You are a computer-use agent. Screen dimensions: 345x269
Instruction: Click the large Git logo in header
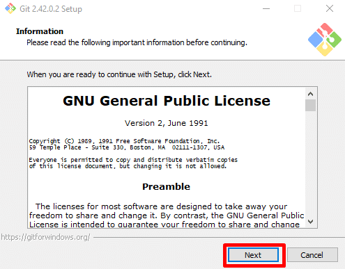[x=325, y=40]
